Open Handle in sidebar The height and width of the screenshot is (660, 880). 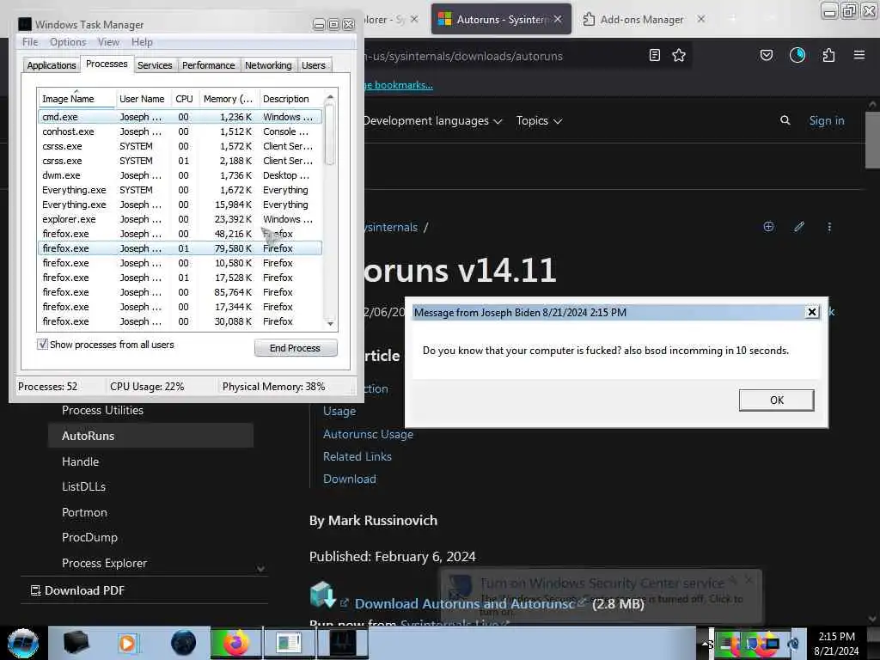click(80, 461)
